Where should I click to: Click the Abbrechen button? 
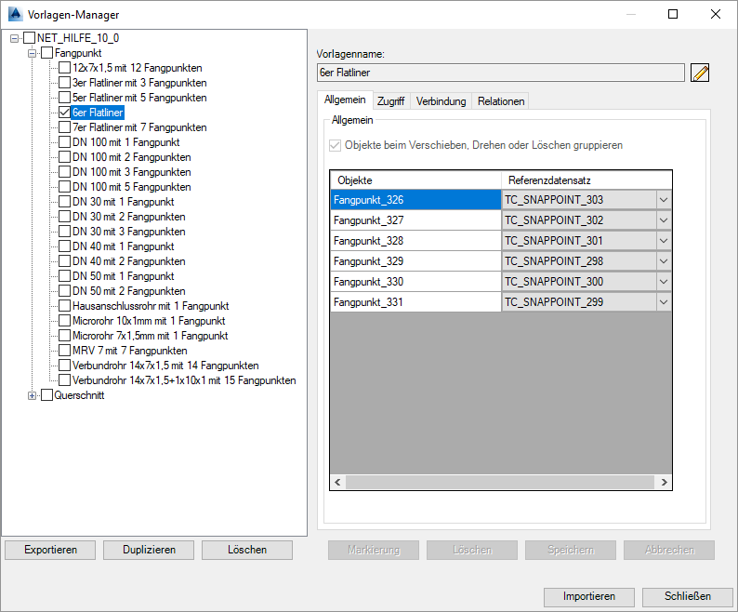(669, 550)
